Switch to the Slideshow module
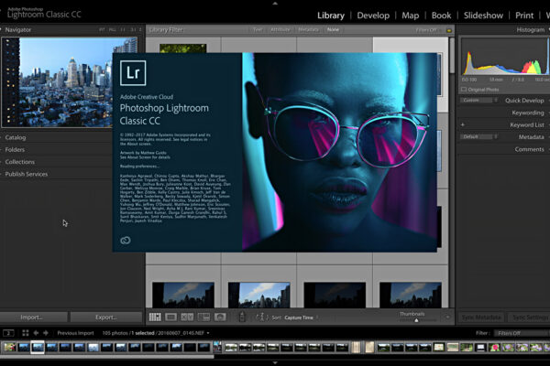This screenshot has height=366, width=550. coord(483,16)
